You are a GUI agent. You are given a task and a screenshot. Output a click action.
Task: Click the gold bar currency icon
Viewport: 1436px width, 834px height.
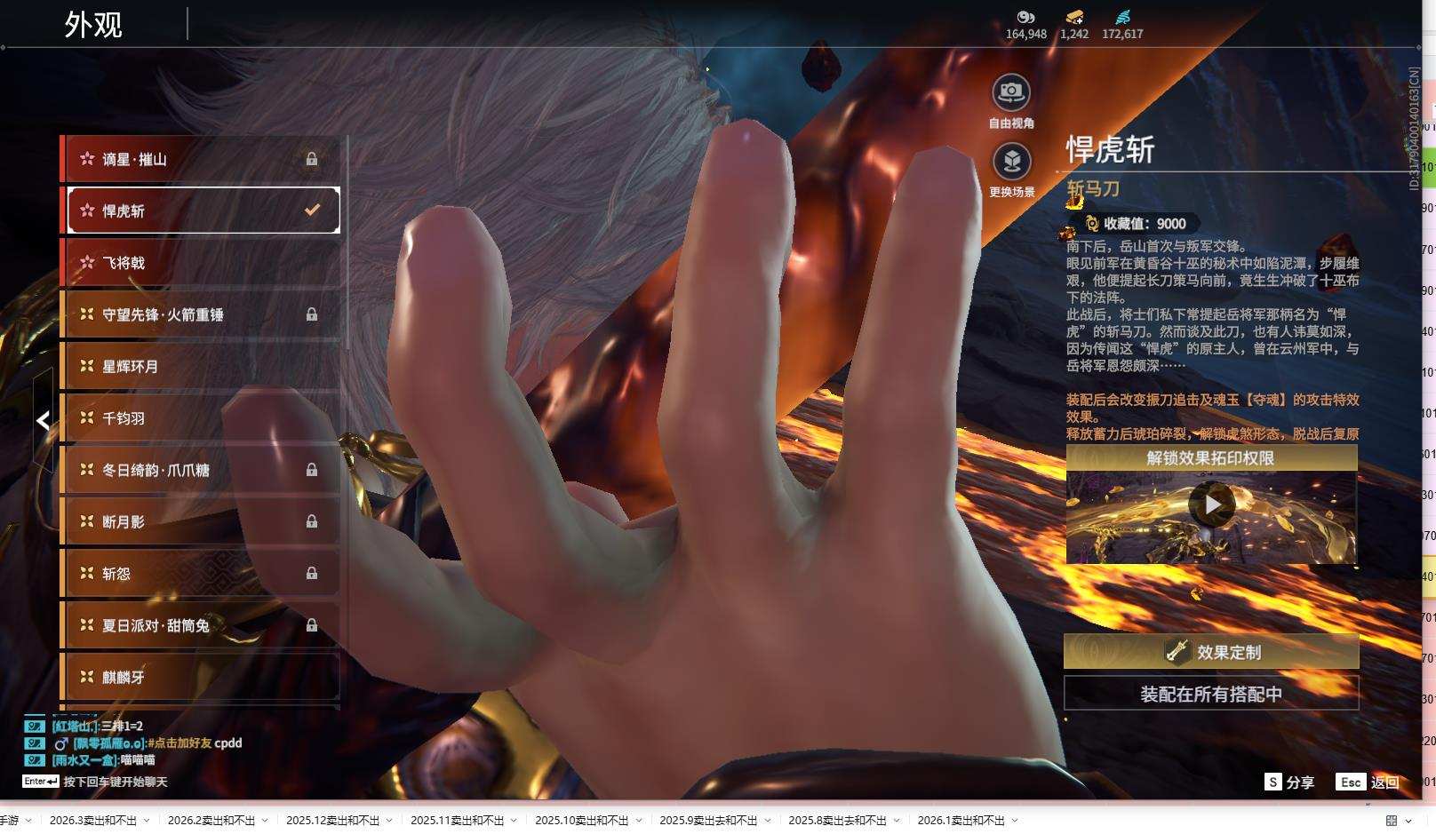pyautogui.click(x=1074, y=17)
